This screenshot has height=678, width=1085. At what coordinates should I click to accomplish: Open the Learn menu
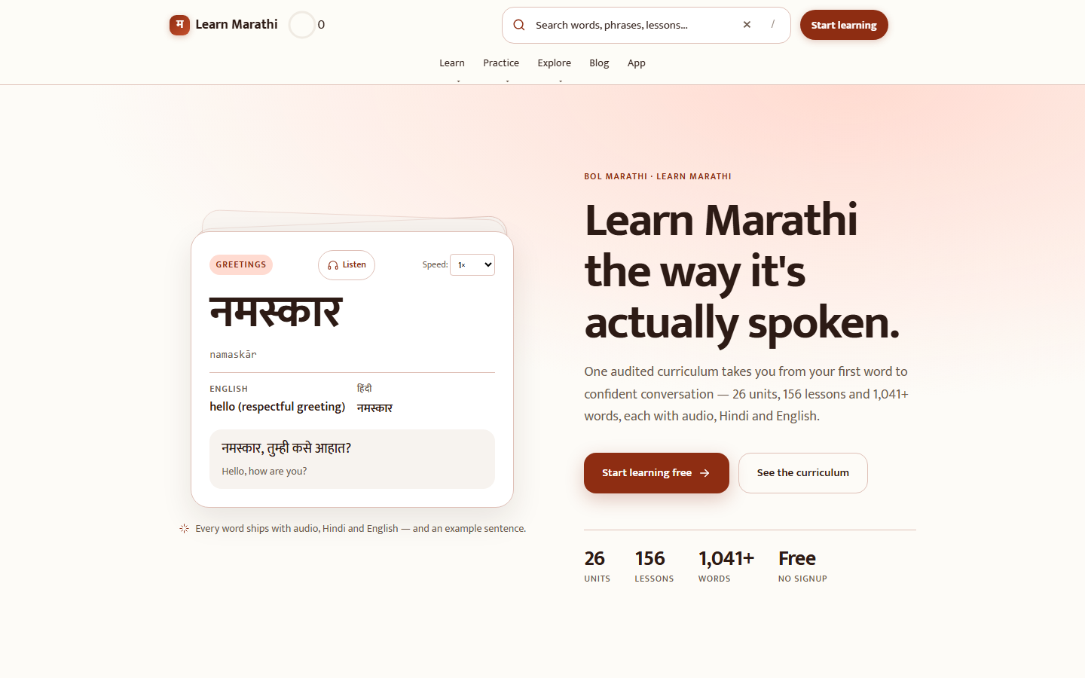[452, 63]
